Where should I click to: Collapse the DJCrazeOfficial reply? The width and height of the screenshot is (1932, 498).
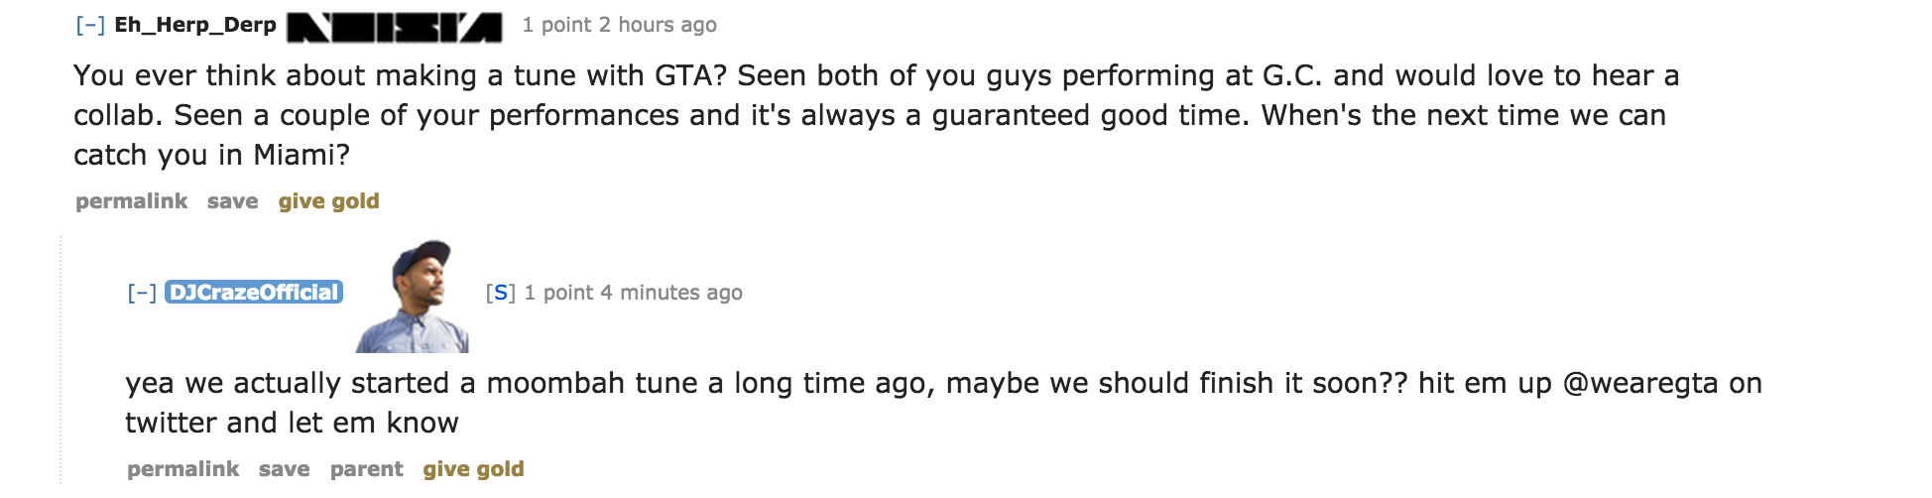(x=142, y=293)
